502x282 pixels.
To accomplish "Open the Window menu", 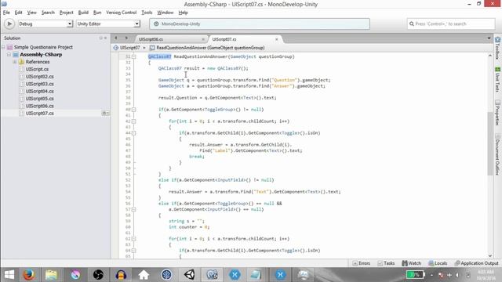I will pyautogui.click(x=166, y=13).
